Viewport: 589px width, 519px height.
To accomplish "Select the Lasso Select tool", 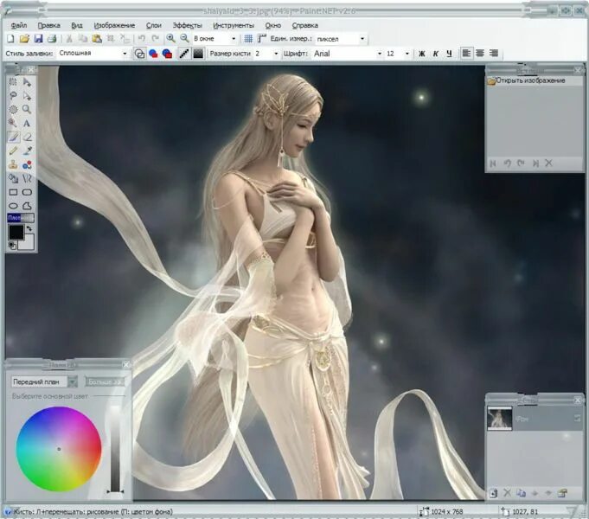I will [13, 95].
